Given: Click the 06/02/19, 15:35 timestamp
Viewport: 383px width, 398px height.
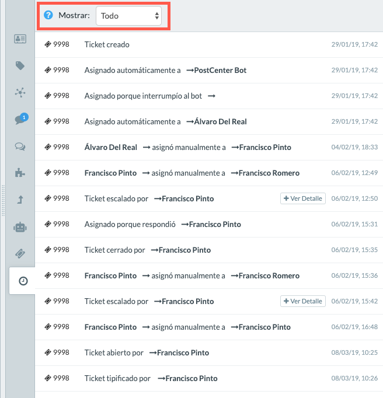Looking at the screenshot, I should [x=354, y=250].
